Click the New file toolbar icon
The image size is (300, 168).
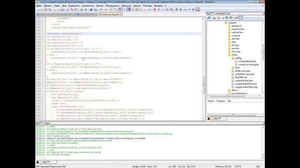37,9
